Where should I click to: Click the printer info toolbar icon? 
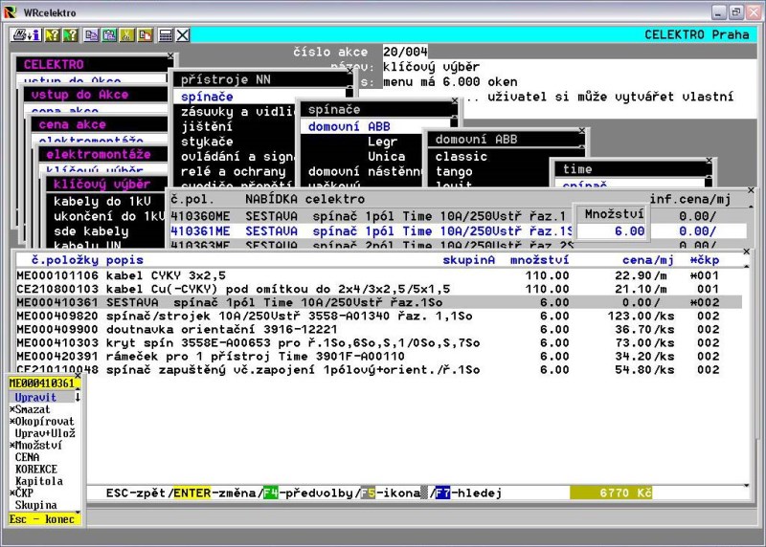[27, 34]
